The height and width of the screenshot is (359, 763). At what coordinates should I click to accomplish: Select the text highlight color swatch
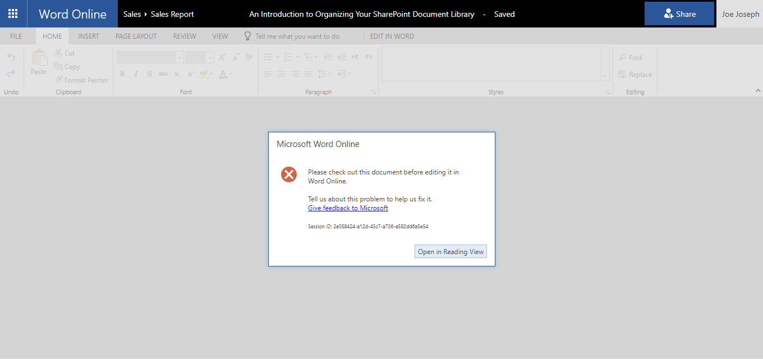[203, 73]
